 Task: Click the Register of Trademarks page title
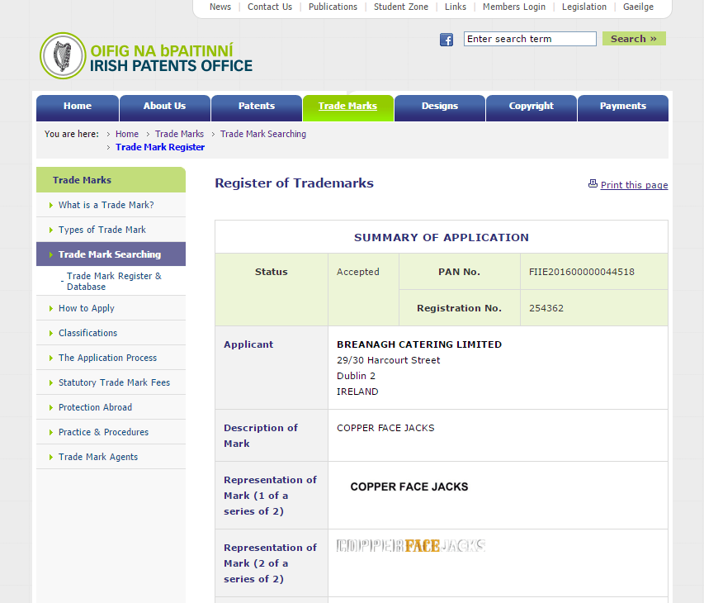coord(294,183)
